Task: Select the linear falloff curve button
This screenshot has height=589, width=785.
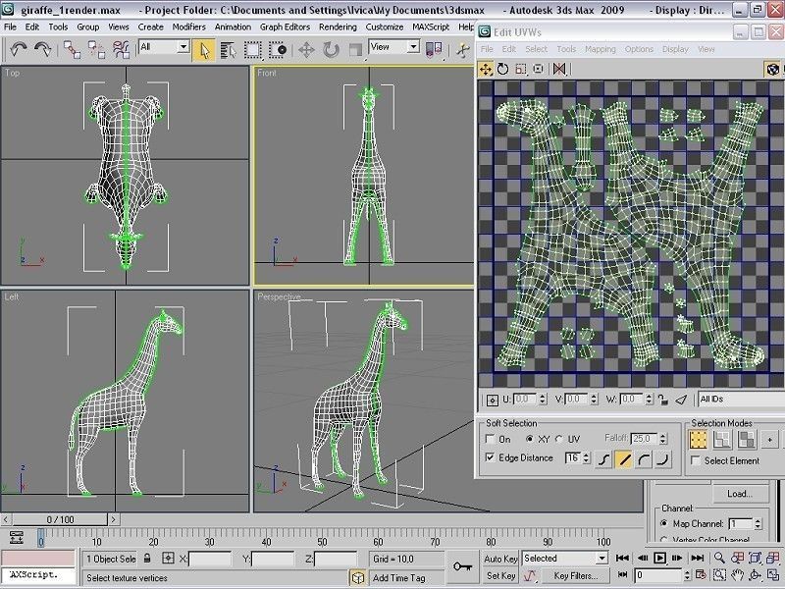Action: [624, 459]
